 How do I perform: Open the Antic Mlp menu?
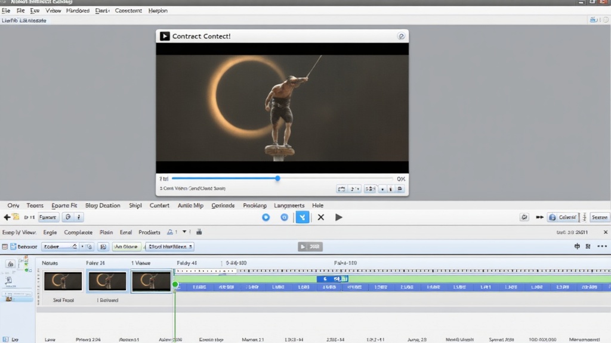(x=190, y=205)
